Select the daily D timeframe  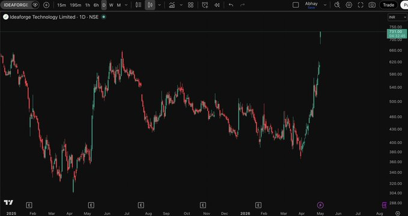point(104,5)
